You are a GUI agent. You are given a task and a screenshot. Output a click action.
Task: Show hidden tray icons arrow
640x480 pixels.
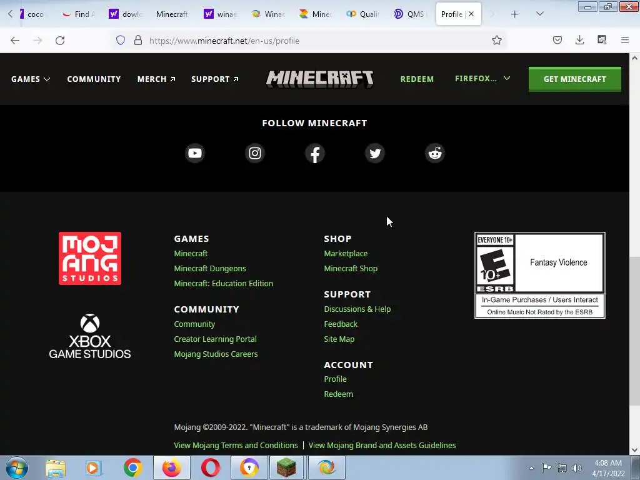pyautogui.click(x=531, y=468)
